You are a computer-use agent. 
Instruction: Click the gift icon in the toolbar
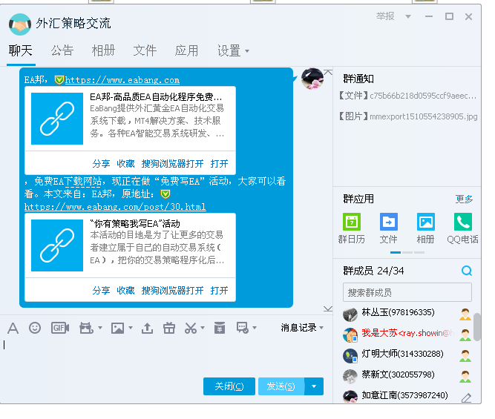pos(169,328)
